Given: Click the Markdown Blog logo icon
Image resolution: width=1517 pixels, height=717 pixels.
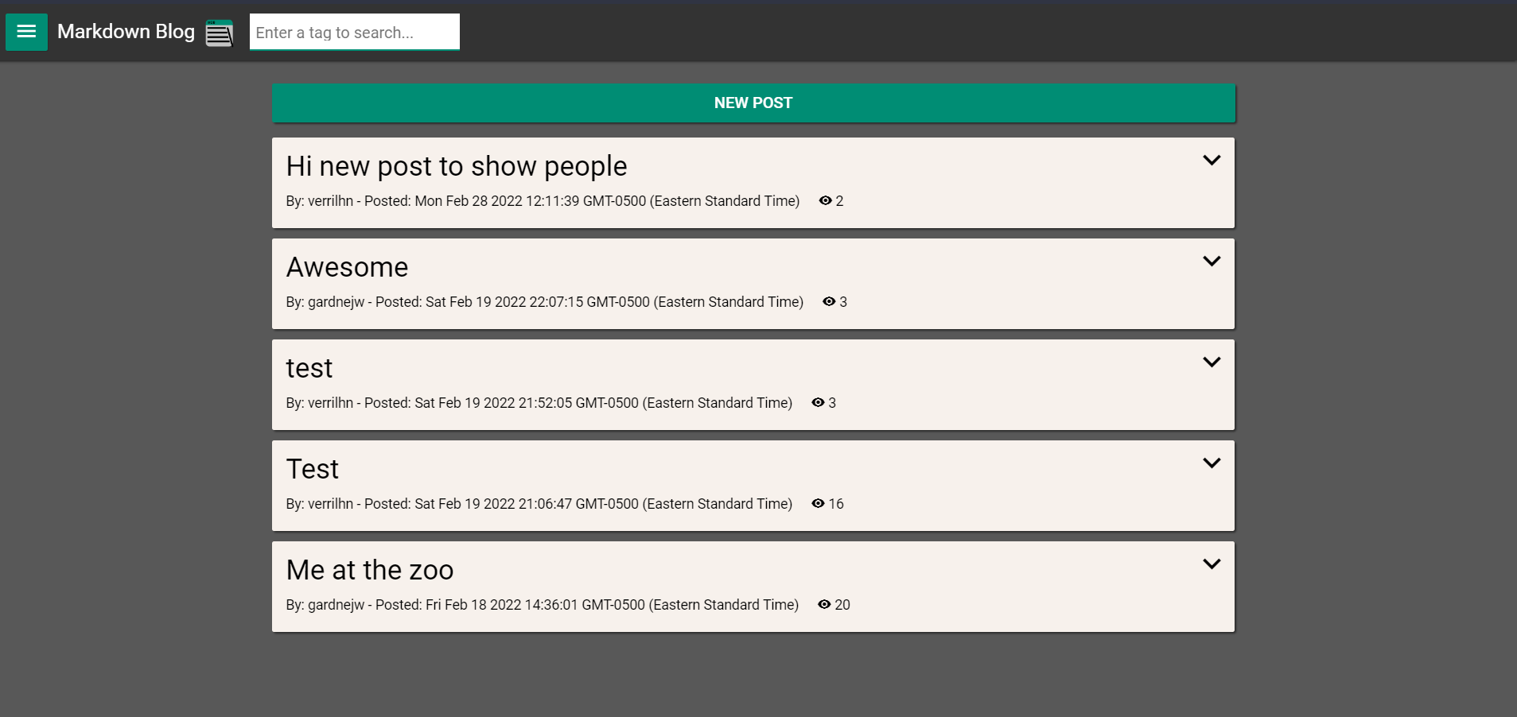Looking at the screenshot, I should (x=219, y=33).
